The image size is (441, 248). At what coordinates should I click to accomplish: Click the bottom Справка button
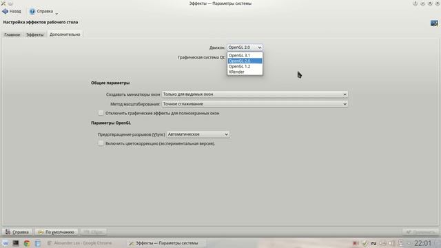pos(17,232)
